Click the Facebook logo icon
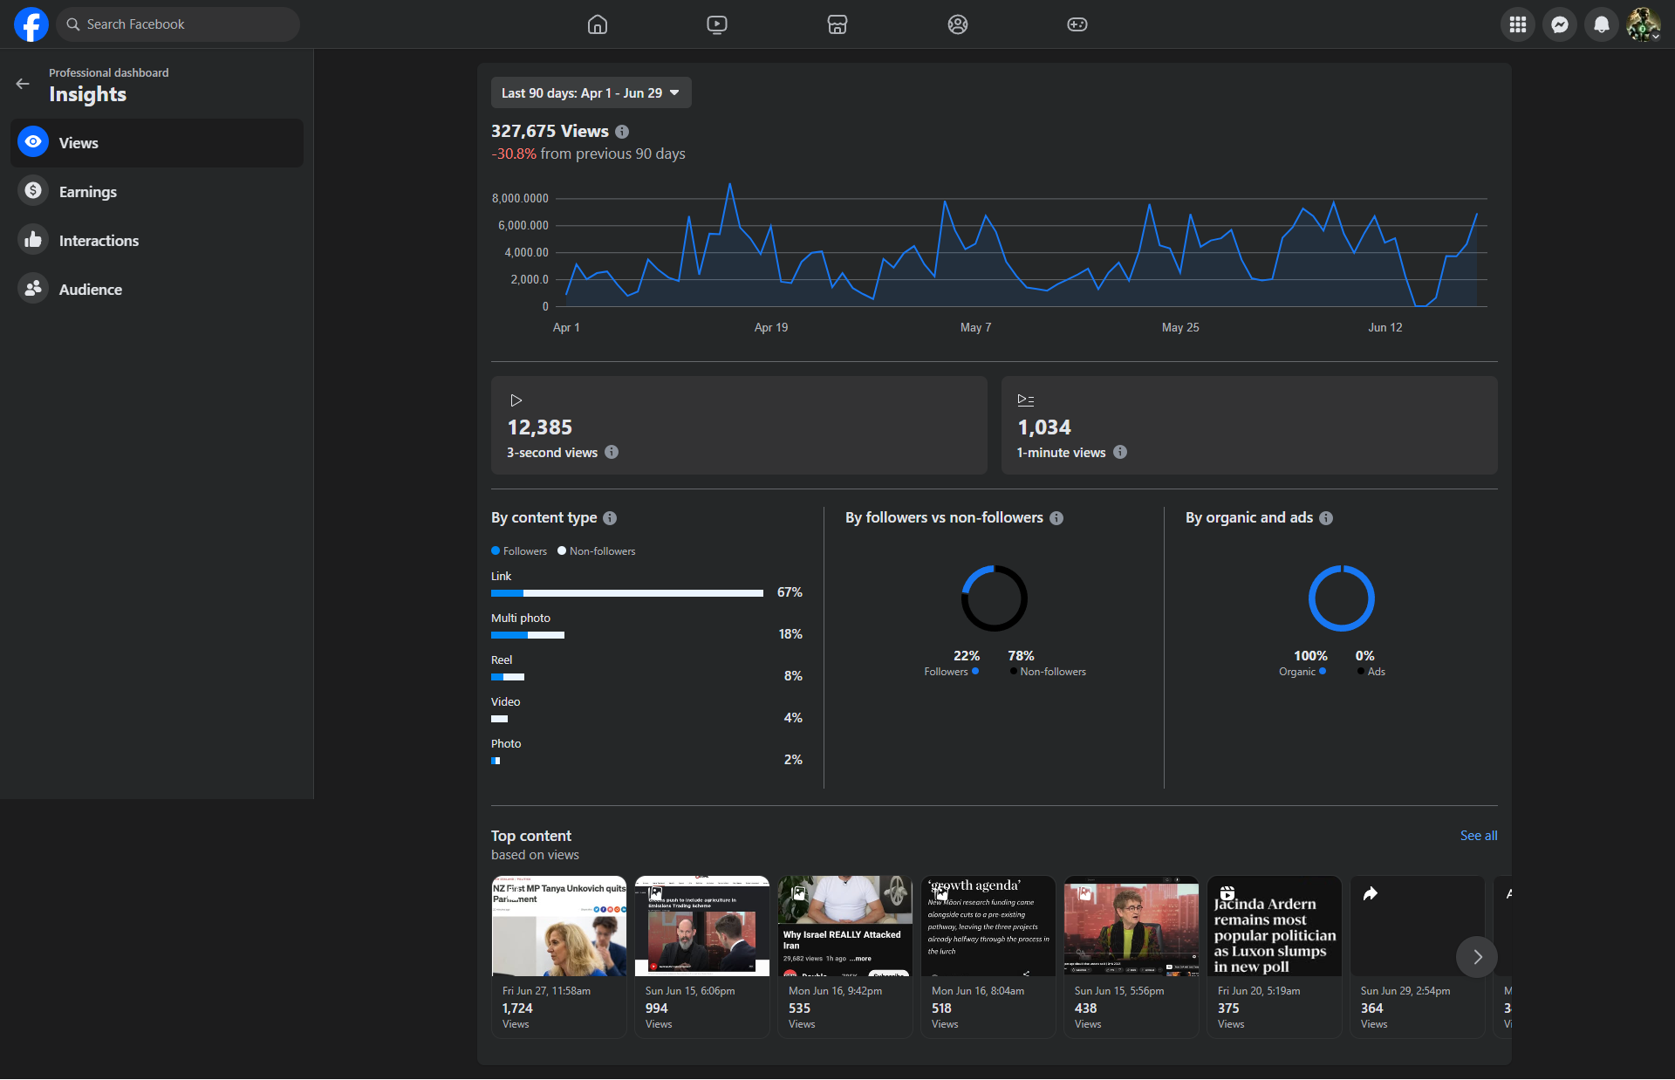 31,24
